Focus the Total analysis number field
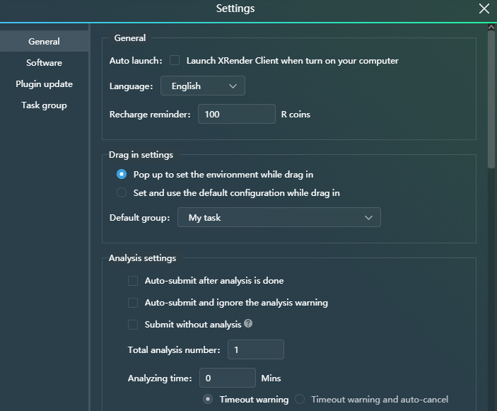The width and height of the screenshot is (497, 411). pyautogui.click(x=255, y=349)
